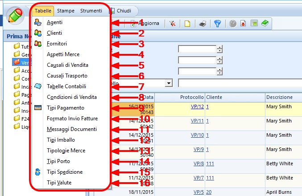Click the funnel filter icon in toolbar
302x196 pixels.
[x=217, y=23]
